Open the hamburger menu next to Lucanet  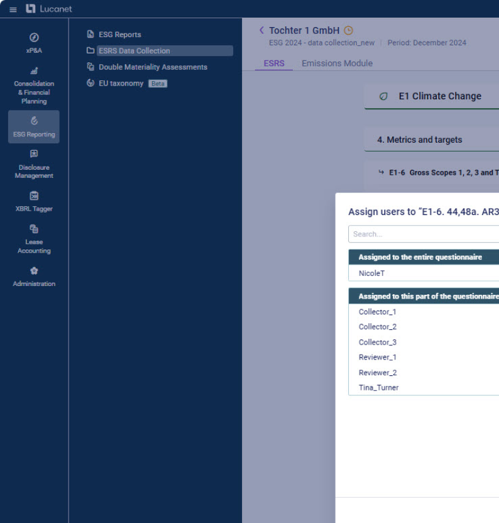click(13, 9)
